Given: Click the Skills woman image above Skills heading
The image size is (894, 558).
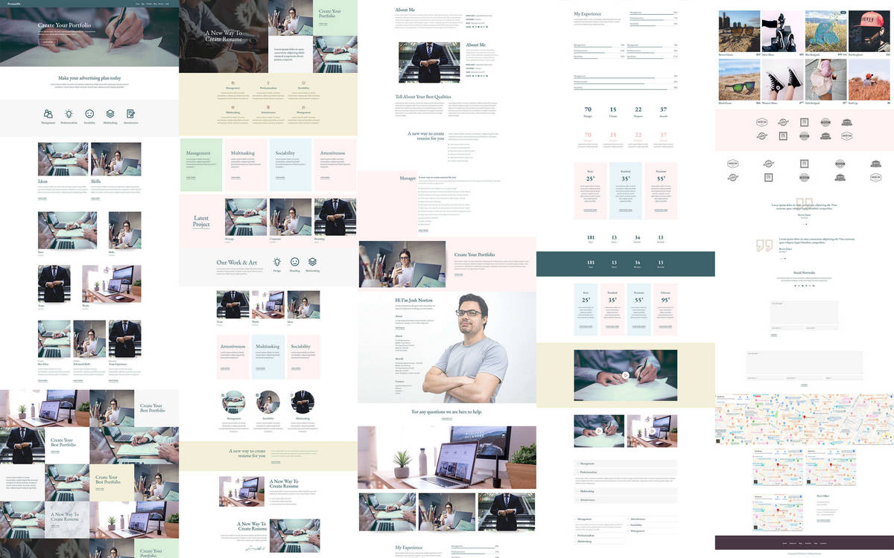Looking at the screenshot, I should (116, 159).
